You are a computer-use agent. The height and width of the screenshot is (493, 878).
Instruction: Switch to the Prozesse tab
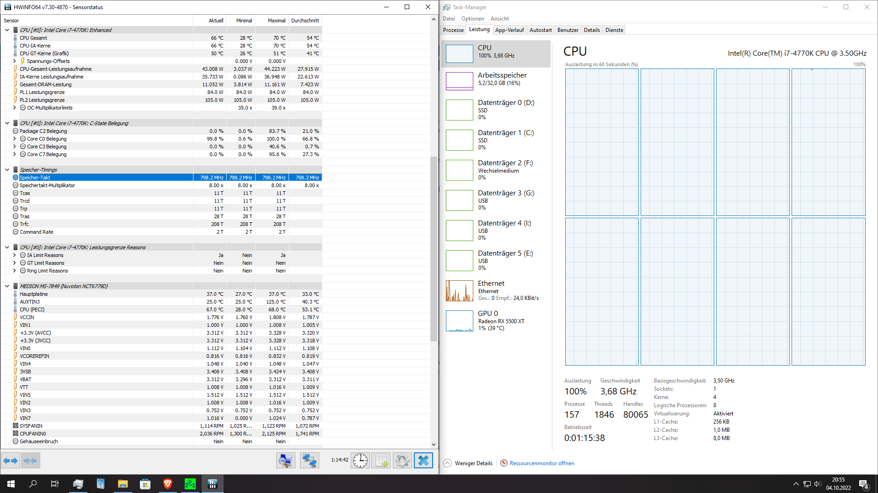(x=453, y=30)
